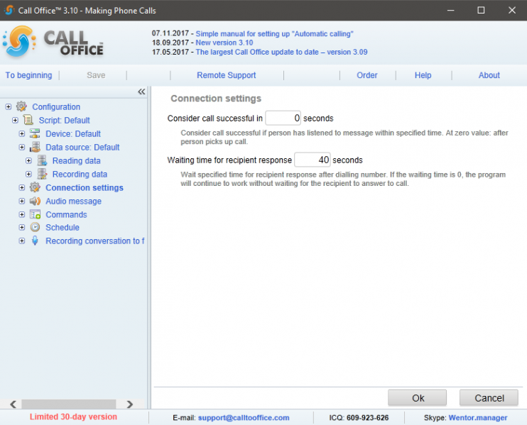Select the Connection settings tree item
The image size is (527, 425).
click(x=85, y=187)
